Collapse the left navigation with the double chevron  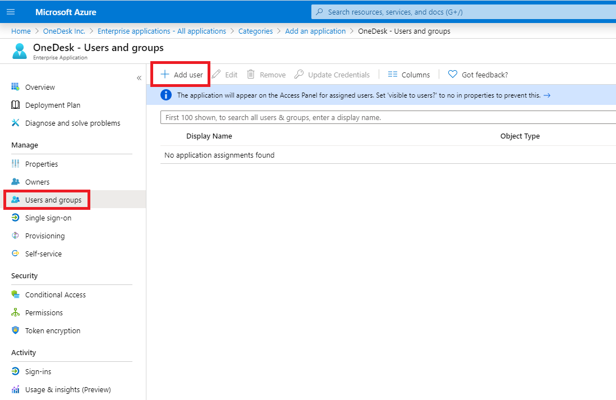click(139, 78)
